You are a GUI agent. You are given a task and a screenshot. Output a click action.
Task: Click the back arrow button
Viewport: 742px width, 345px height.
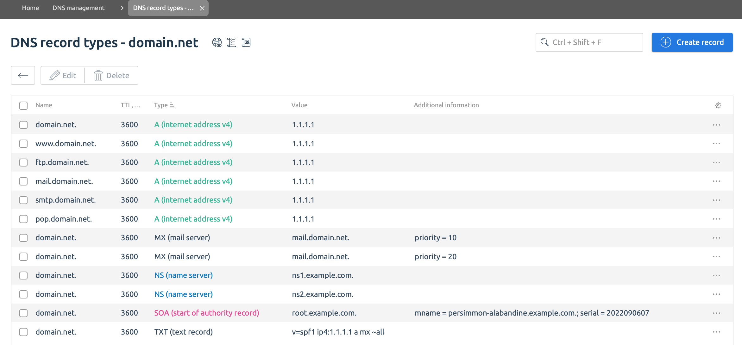coord(23,75)
